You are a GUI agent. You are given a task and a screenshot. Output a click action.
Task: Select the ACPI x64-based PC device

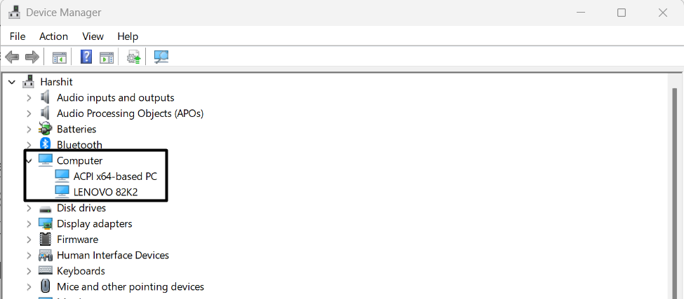(115, 176)
